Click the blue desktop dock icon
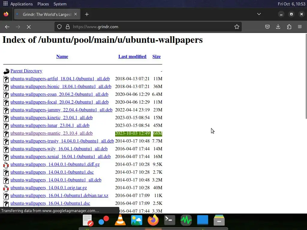The height and width of the screenshot is (230, 307). point(202,220)
